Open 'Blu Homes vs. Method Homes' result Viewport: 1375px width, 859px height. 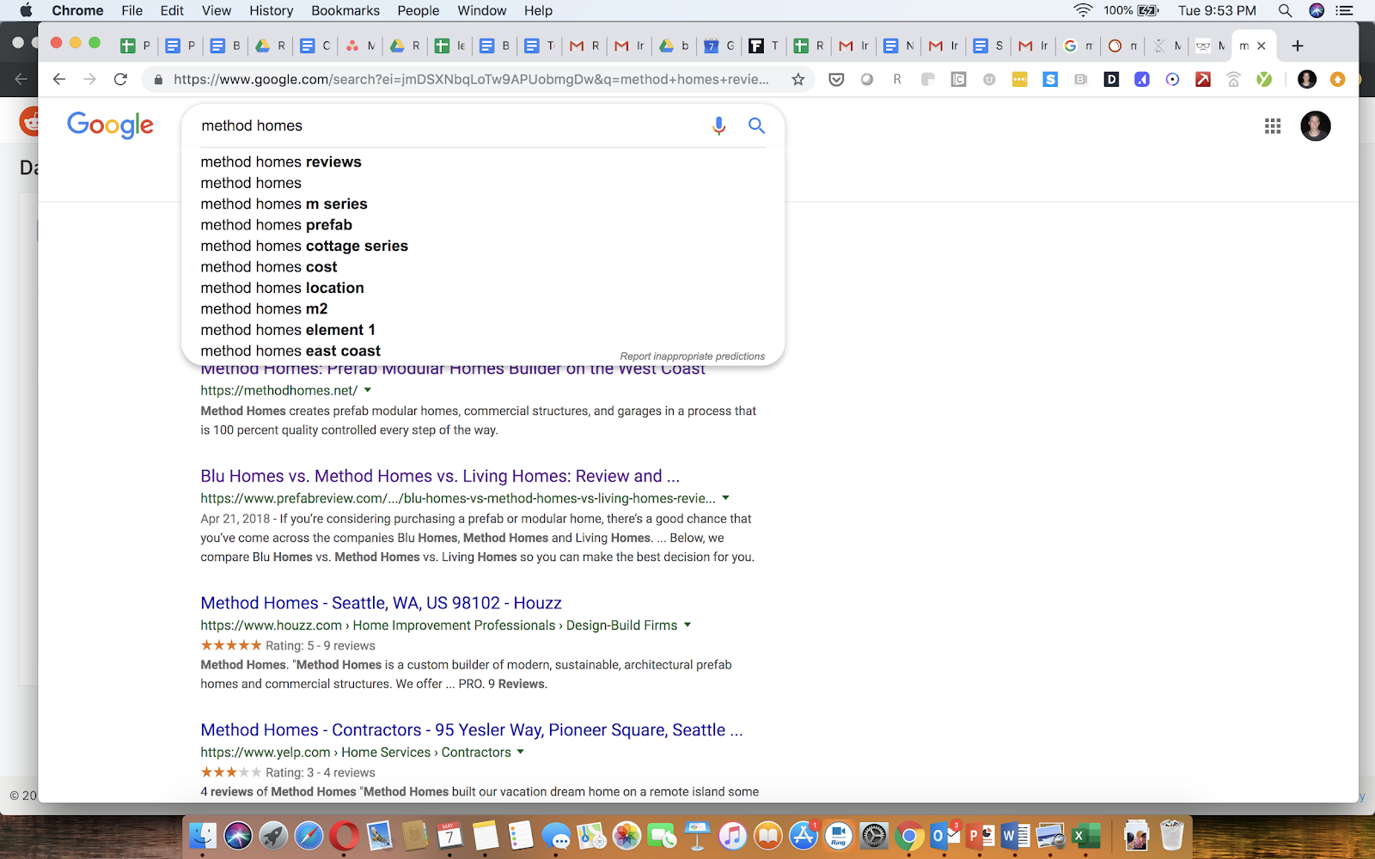[440, 476]
